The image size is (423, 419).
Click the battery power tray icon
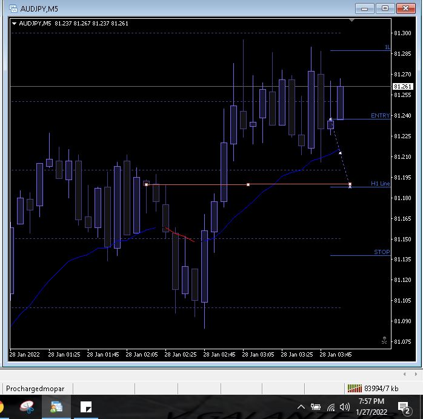coord(316,407)
